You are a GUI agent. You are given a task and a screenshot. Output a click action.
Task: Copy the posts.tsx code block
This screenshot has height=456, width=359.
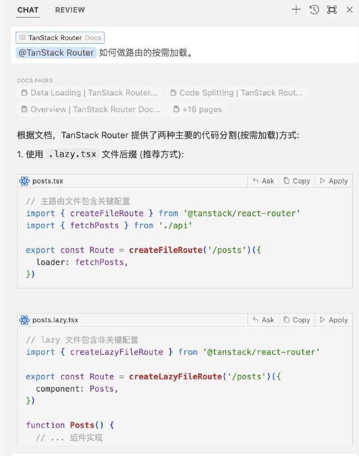(297, 181)
